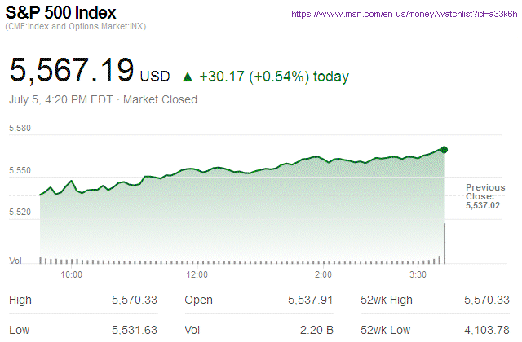Click the 3:30 time axis label
The width and height of the screenshot is (522, 342).
(418, 275)
